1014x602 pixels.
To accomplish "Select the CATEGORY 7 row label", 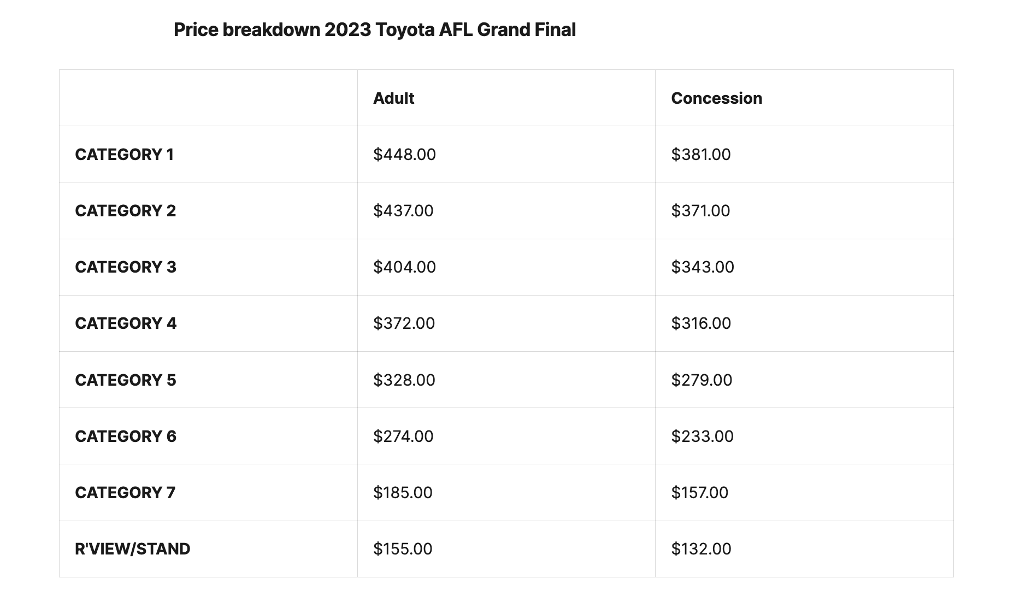I will 125,493.
